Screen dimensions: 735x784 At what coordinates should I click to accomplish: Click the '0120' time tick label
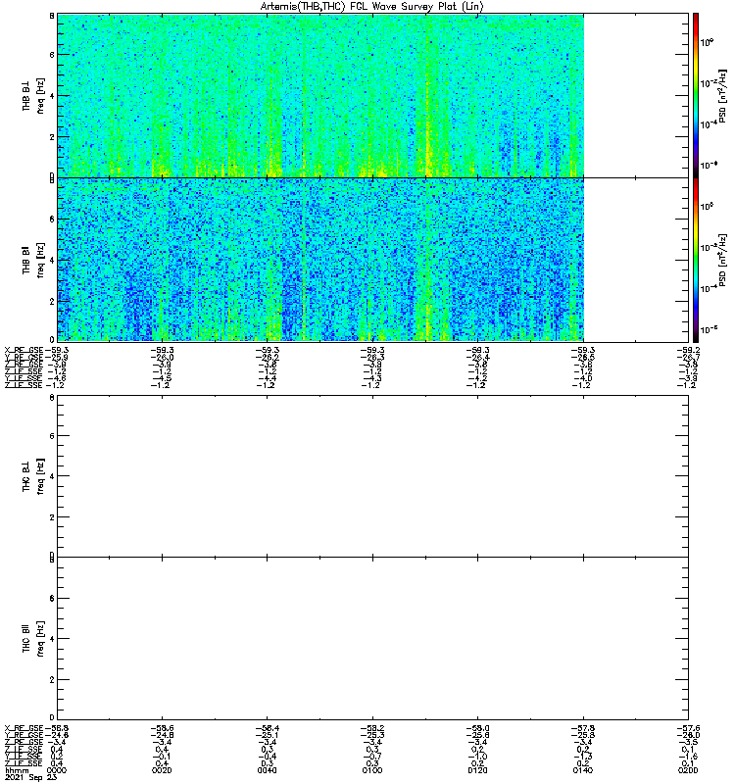(477, 770)
